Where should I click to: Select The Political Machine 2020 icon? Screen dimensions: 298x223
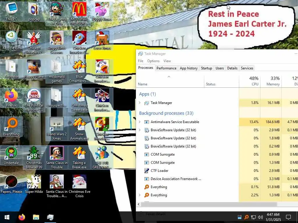point(34,100)
